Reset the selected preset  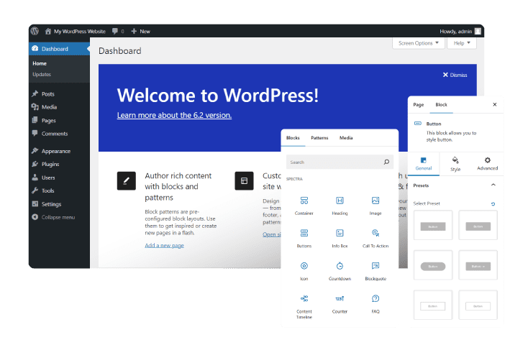pyautogui.click(x=493, y=204)
